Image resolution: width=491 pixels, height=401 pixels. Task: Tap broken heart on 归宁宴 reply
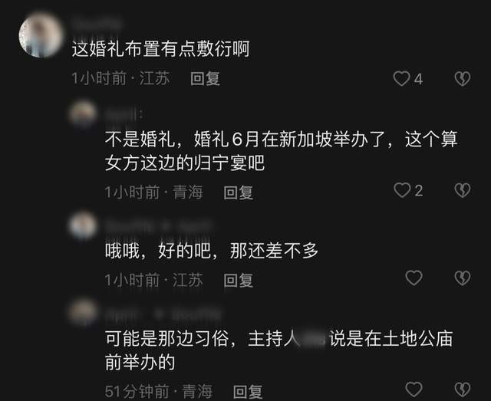(x=462, y=190)
